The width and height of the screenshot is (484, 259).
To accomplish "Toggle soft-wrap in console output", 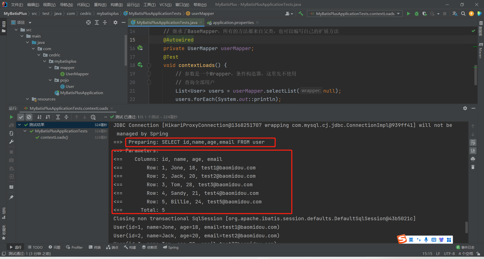I will tap(473, 143).
